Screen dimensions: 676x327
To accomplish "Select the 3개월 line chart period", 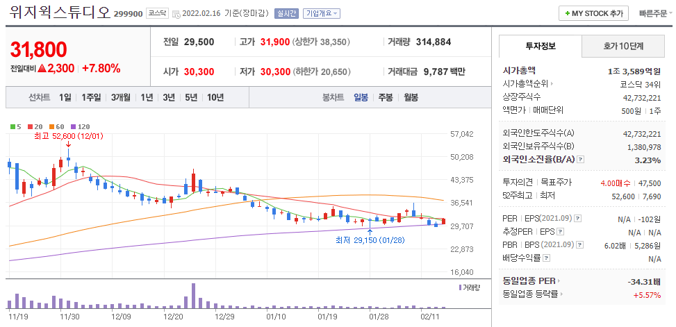I will 120,97.
